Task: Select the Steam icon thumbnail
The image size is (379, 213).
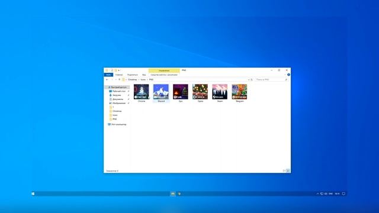Action: 220,92
